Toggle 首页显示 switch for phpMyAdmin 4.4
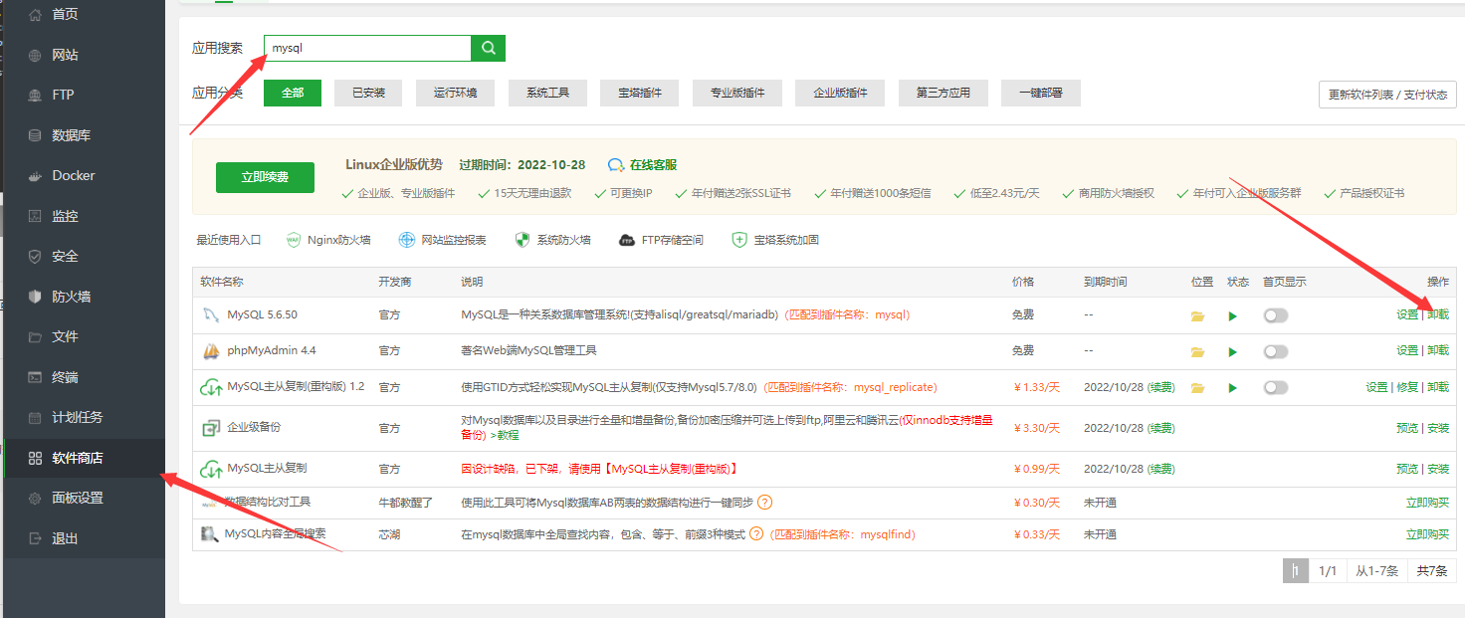1465x618 pixels. (1275, 352)
